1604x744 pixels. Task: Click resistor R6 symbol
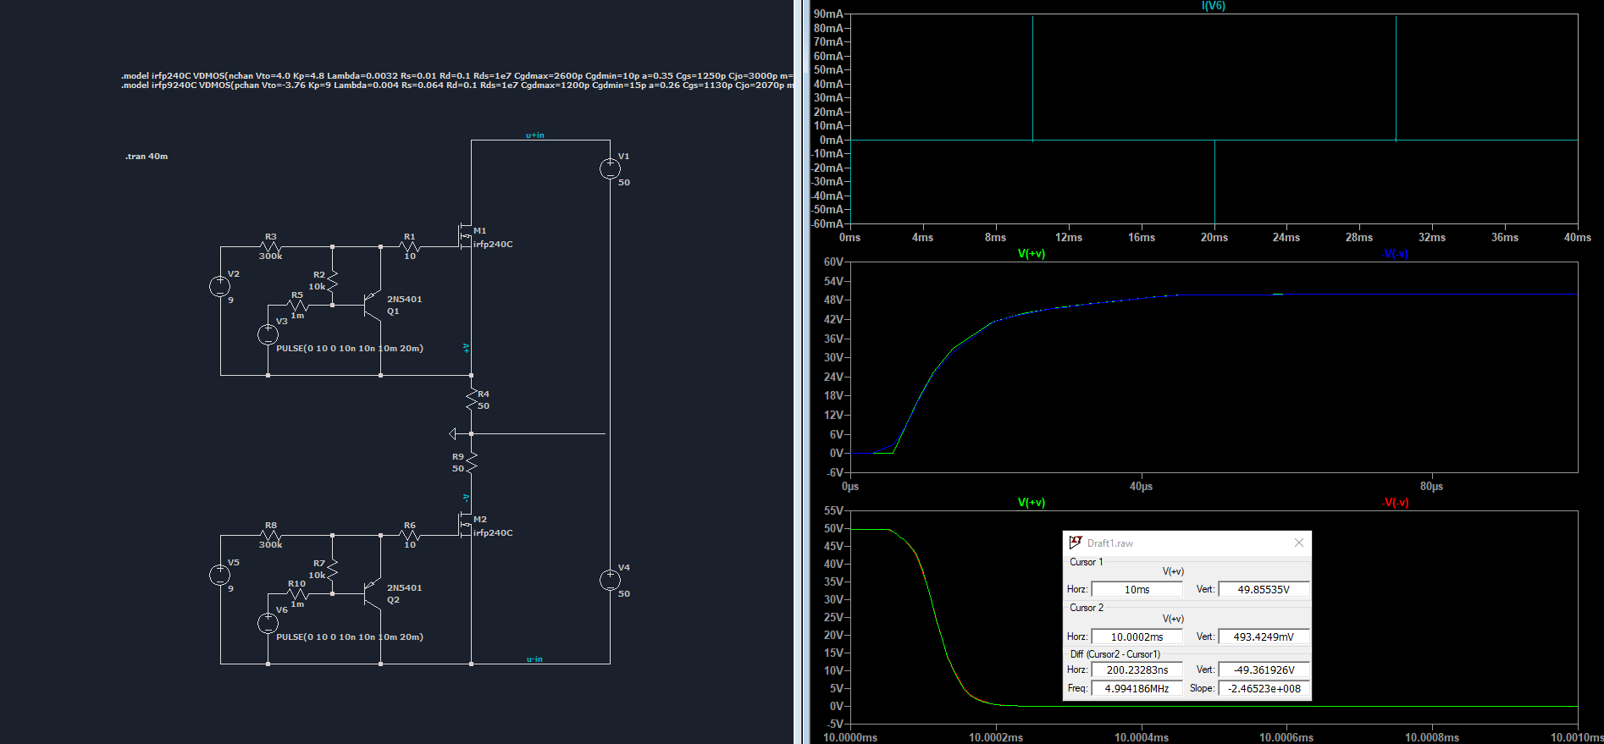(x=410, y=536)
